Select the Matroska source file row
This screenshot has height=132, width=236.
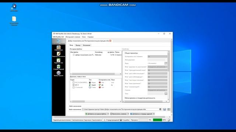pyautogui.click(x=96, y=55)
